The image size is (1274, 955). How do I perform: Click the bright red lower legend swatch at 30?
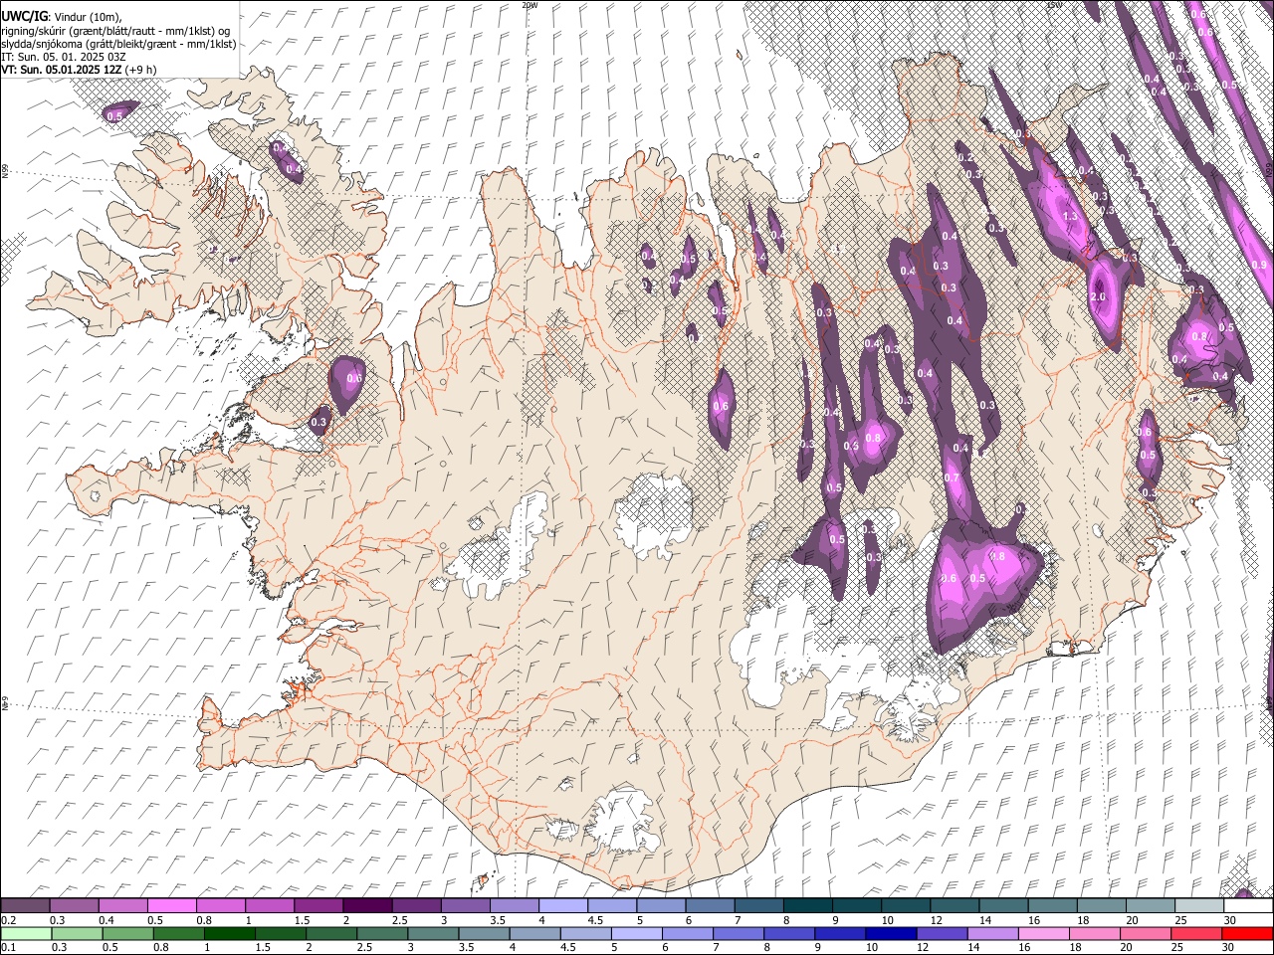[x=1248, y=934]
